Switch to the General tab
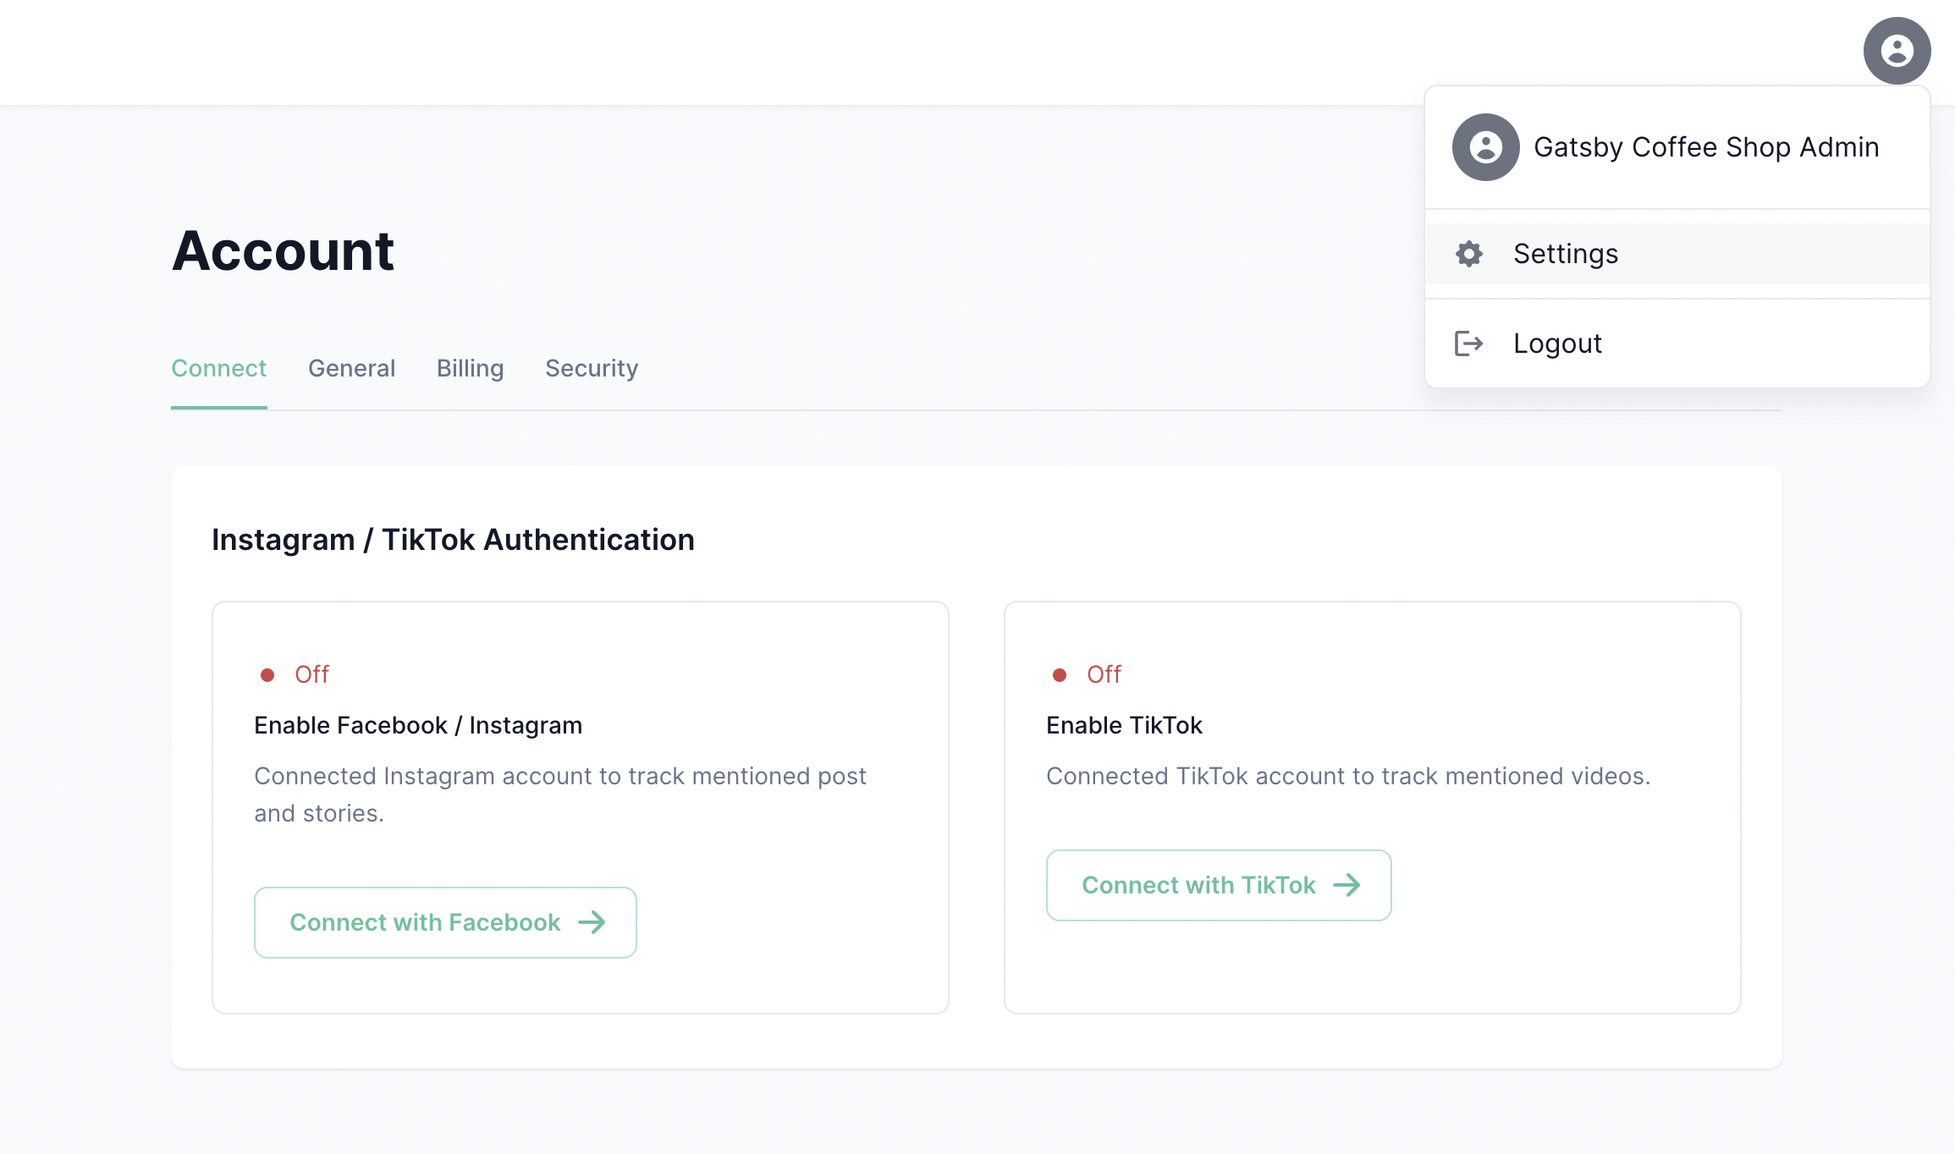The height and width of the screenshot is (1154, 1955). point(351,368)
